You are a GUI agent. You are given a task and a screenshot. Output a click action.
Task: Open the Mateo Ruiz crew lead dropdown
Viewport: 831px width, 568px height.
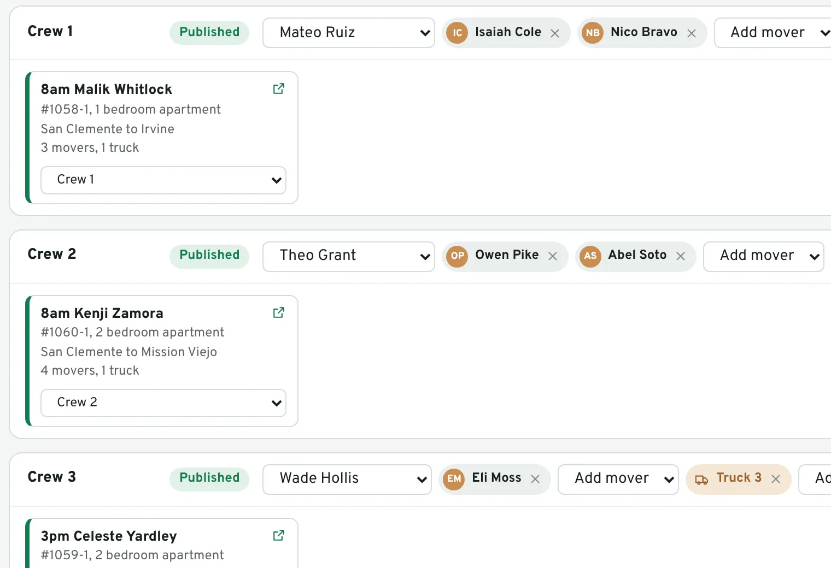[x=349, y=33]
